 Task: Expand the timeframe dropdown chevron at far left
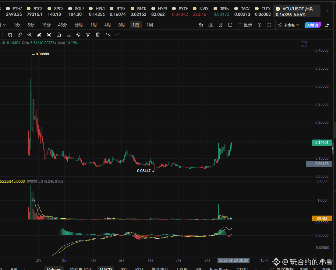tap(5, 25)
